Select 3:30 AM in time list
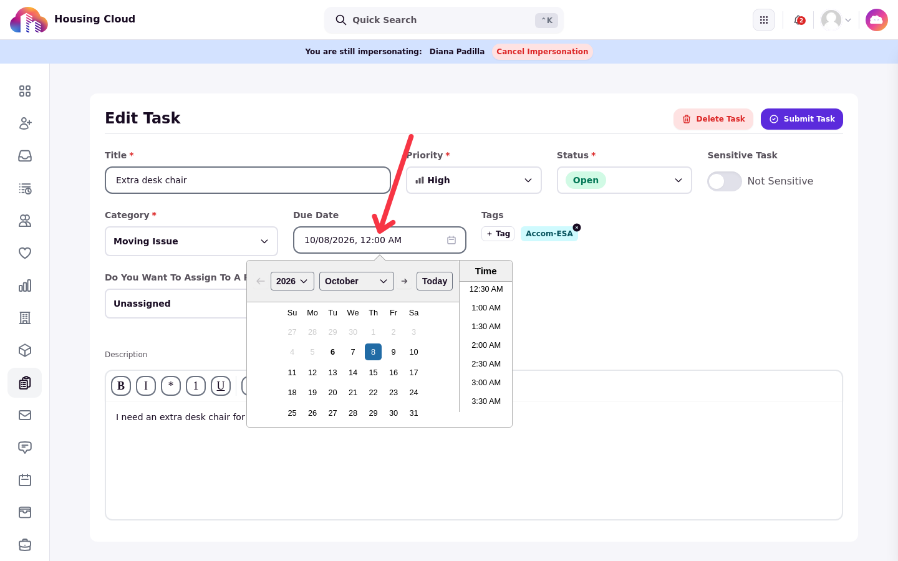This screenshot has width=898, height=561. (486, 401)
